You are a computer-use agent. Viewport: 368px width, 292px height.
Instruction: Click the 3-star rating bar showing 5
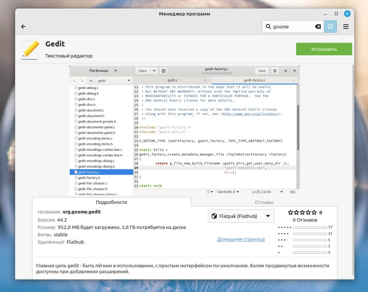point(310,240)
